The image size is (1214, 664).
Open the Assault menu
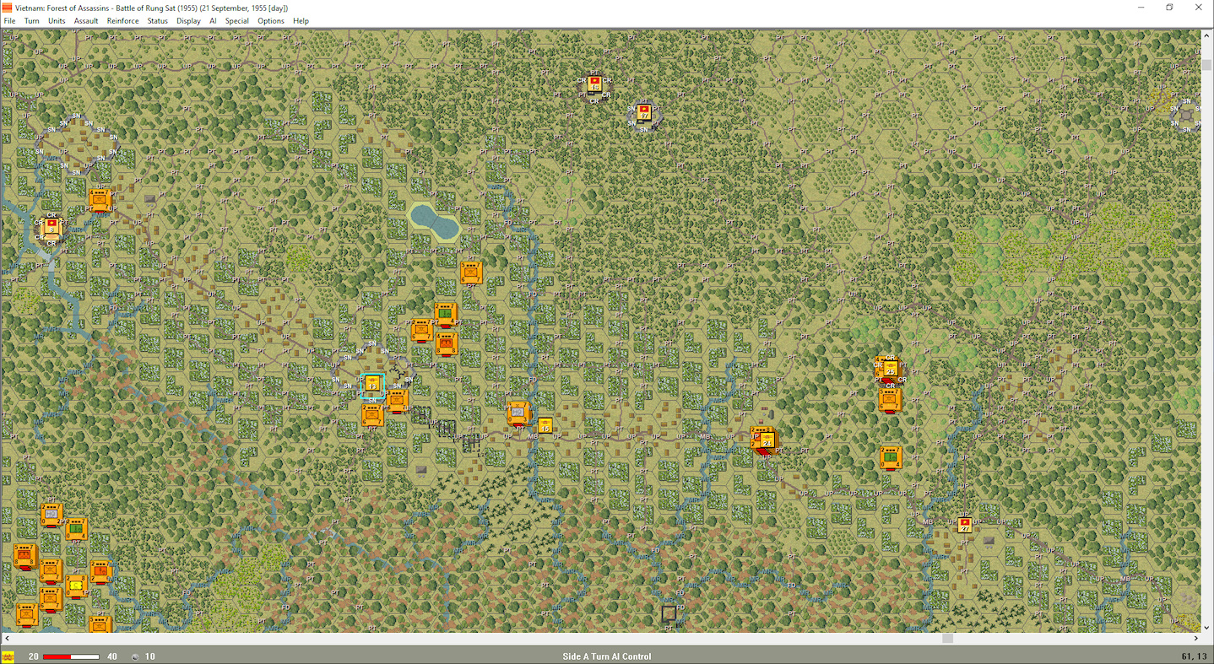click(86, 20)
